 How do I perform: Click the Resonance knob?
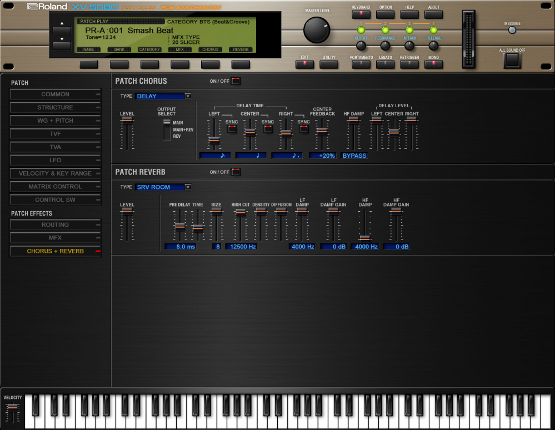click(385, 46)
